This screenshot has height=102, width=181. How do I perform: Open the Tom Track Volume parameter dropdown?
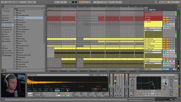pos(153,63)
